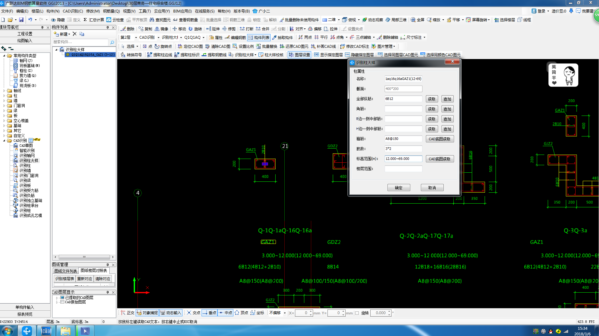Click 确定 in 识别柱大样 dialog
The width and height of the screenshot is (599, 336).
coord(398,188)
